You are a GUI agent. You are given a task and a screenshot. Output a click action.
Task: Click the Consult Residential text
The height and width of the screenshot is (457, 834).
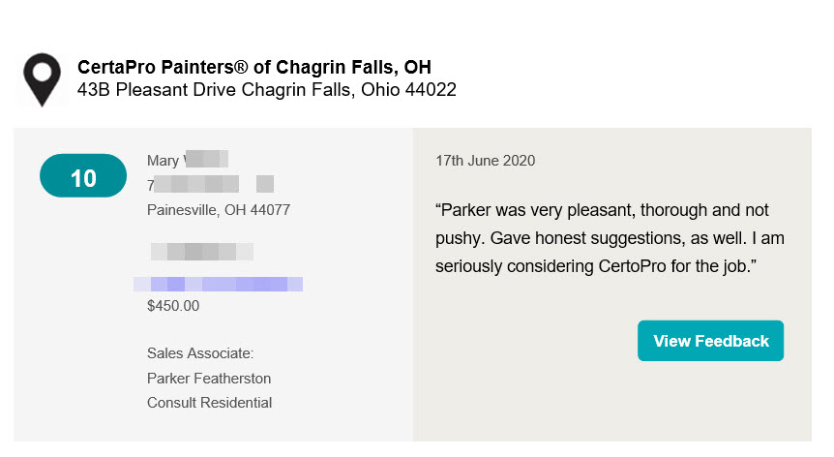point(209,403)
